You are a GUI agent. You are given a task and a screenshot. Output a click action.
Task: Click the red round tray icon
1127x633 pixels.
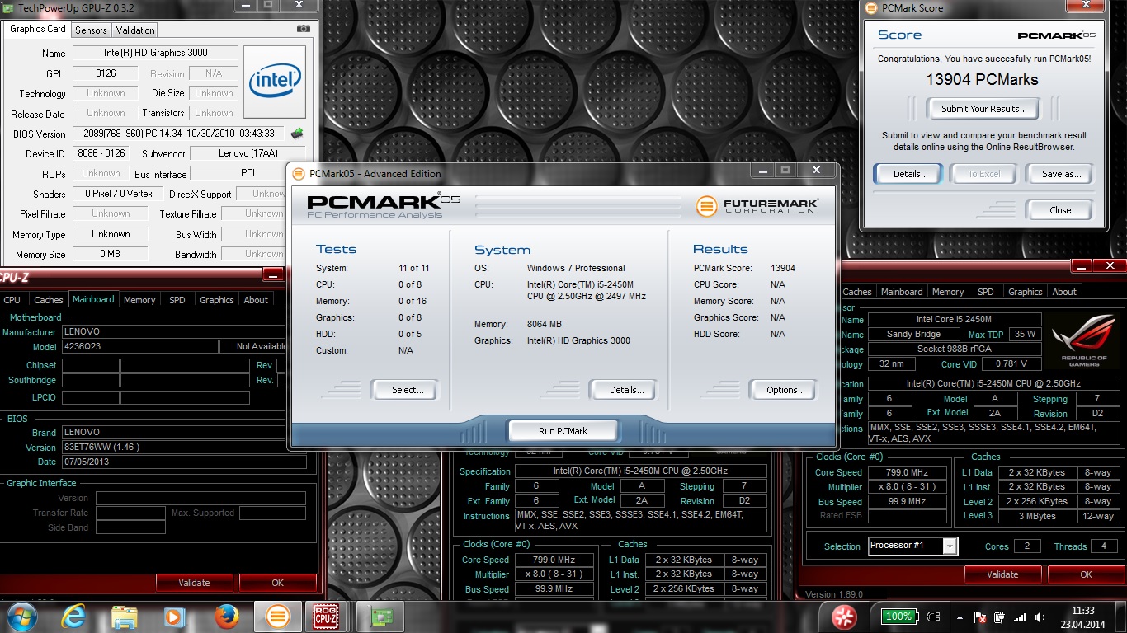click(x=843, y=617)
